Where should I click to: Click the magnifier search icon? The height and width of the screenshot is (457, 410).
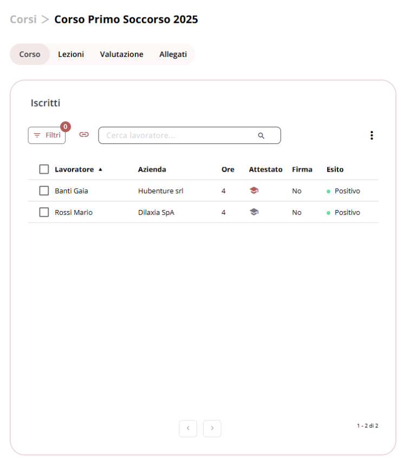pos(261,135)
